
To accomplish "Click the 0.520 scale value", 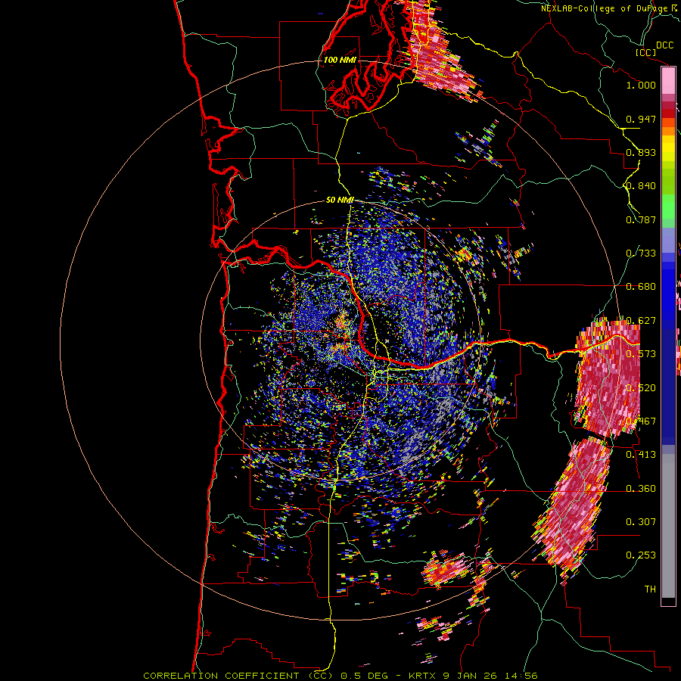I will [641, 388].
